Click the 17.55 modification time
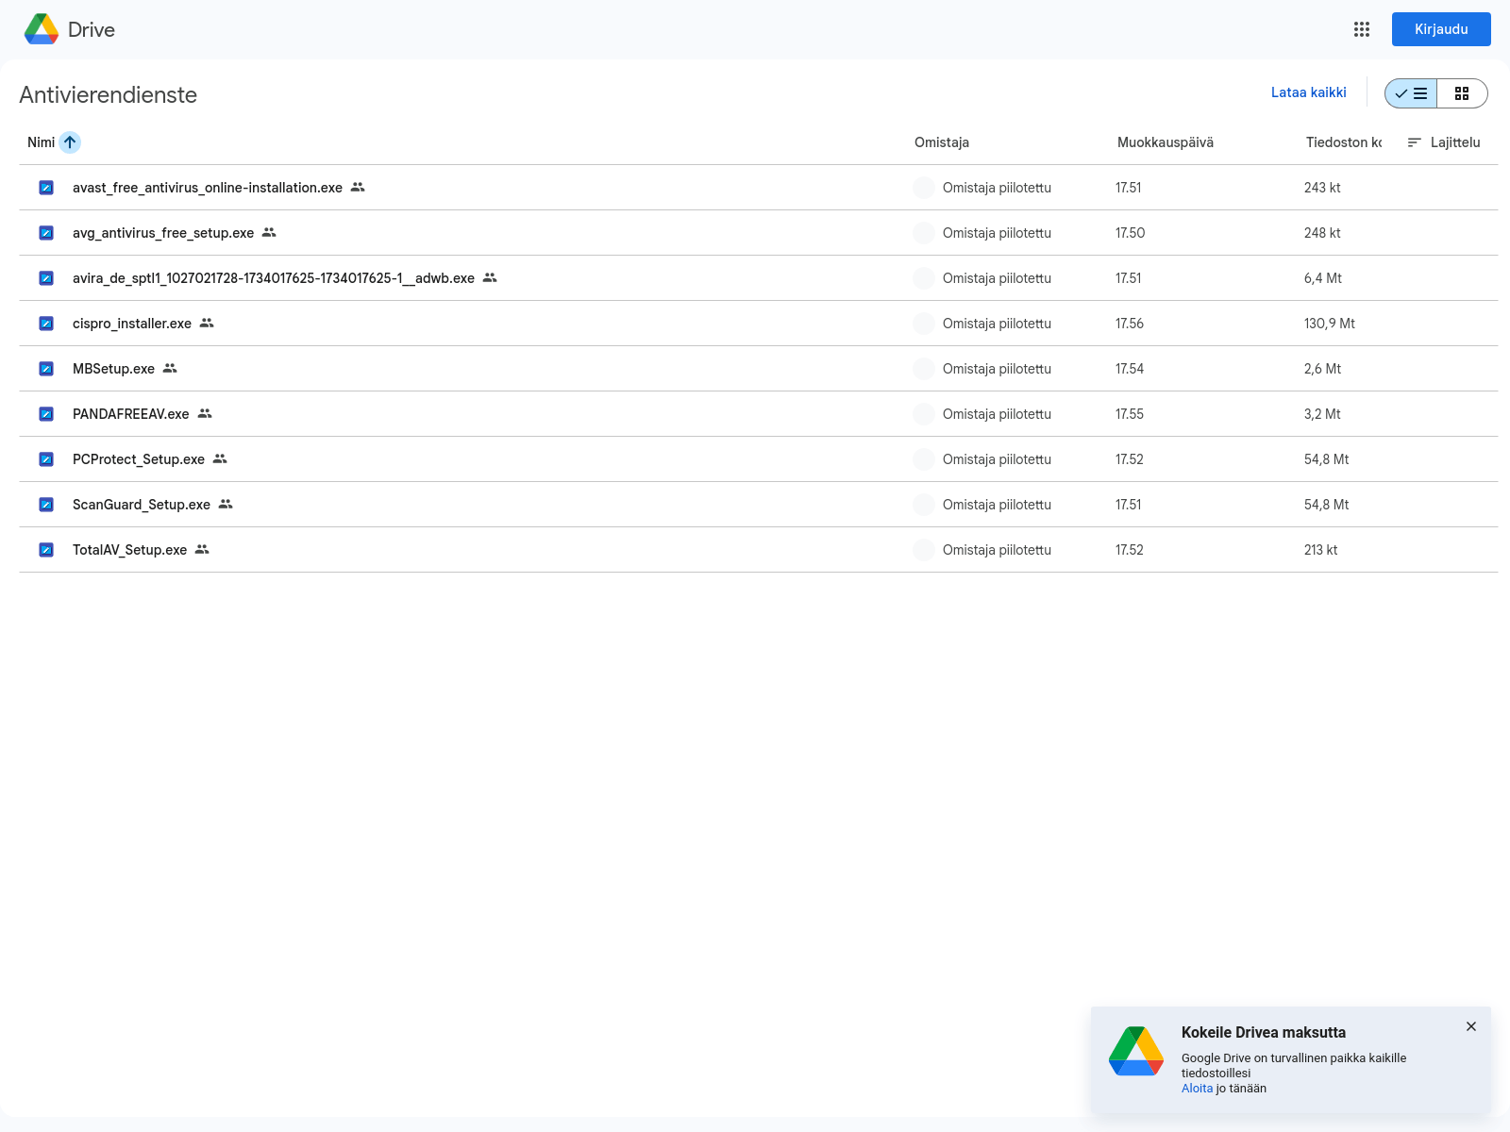 click(1130, 414)
